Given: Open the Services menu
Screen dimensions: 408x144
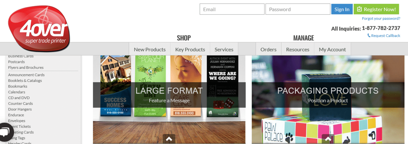Looking at the screenshot, I should [x=224, y=49].
